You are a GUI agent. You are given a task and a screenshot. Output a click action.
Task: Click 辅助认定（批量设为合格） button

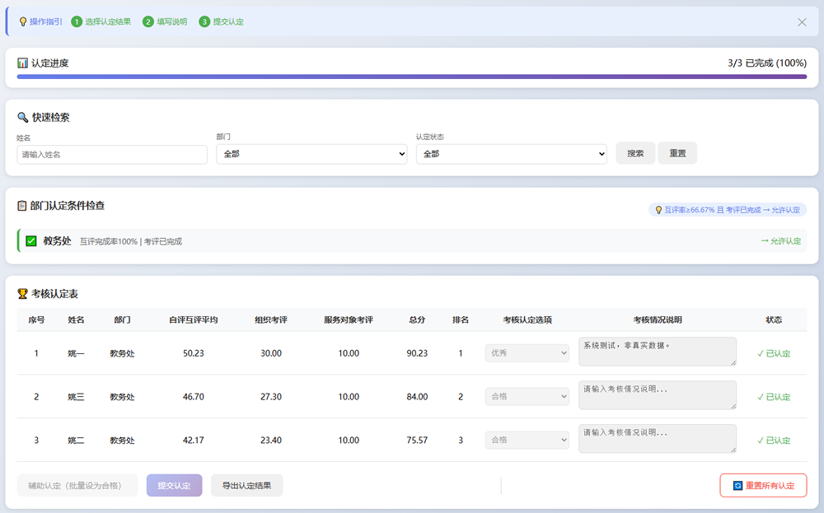77,486
